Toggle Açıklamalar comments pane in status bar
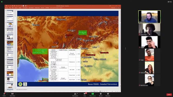 tap(96, 91)
